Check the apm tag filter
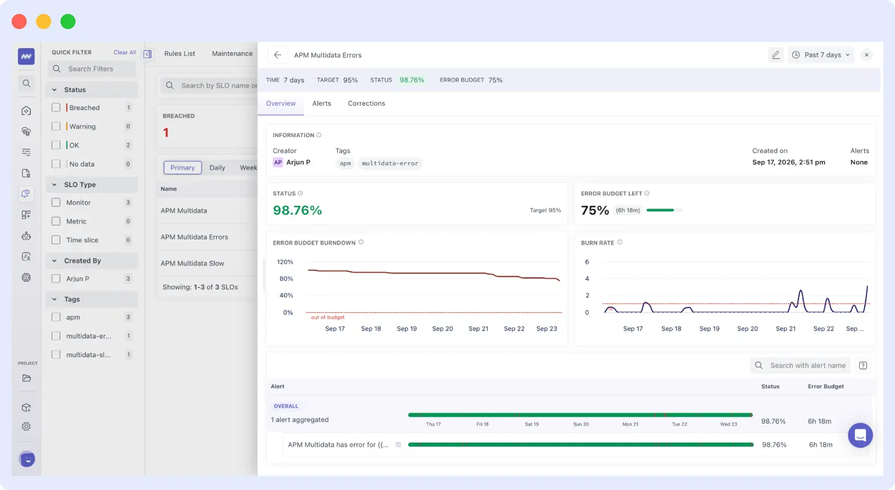The height and width of the screenshot is (490, 895). pos(56,317)
